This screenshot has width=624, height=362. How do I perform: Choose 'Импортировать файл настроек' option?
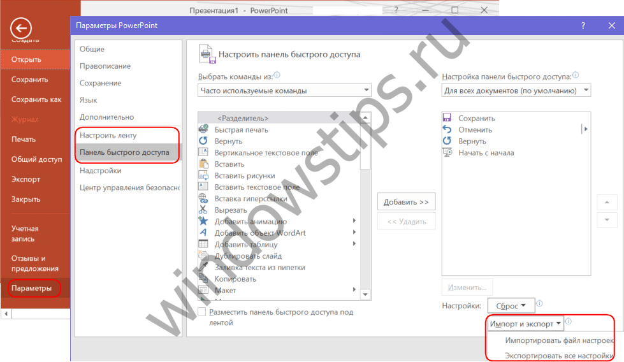[559, 340]
